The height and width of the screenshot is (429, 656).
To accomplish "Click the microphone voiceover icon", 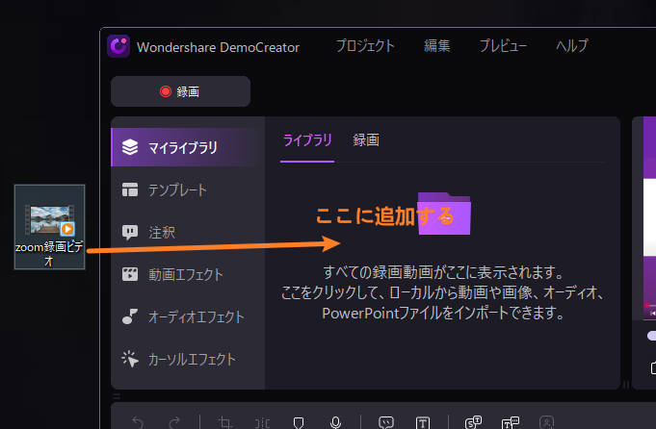I will [335, 422].
